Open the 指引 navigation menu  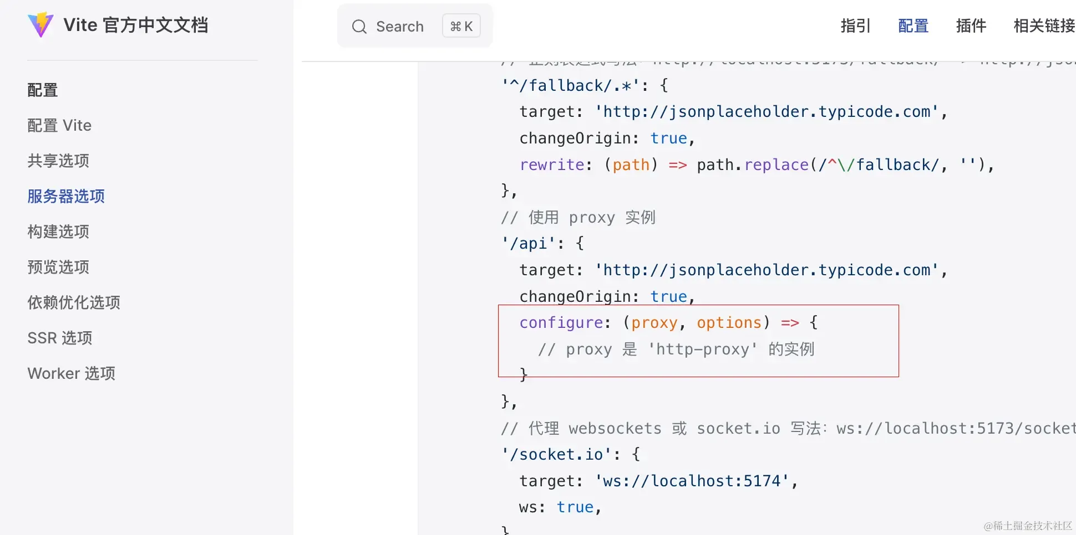pyautogui.click(x=855, y=26)
